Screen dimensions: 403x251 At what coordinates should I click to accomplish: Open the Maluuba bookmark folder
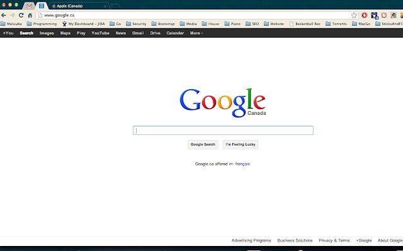[x=11, y=24]
